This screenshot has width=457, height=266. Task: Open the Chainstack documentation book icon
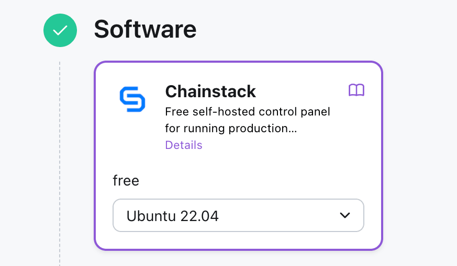tap(356, 90)
